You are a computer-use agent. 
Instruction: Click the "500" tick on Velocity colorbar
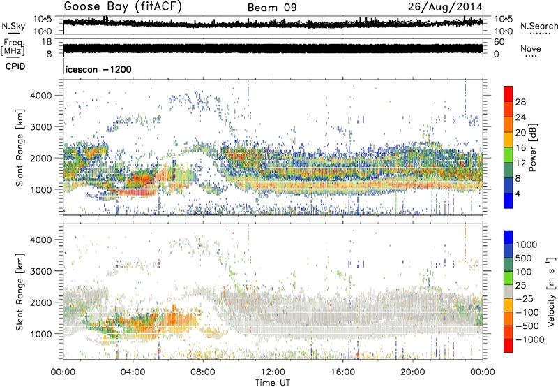pyautogui.click(x=523, y=258)
